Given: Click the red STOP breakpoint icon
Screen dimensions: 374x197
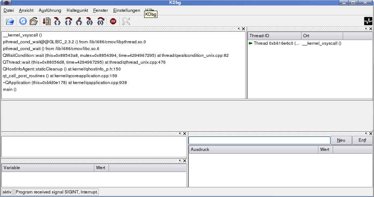Looking at the screenshot, I should pos(113,21).
